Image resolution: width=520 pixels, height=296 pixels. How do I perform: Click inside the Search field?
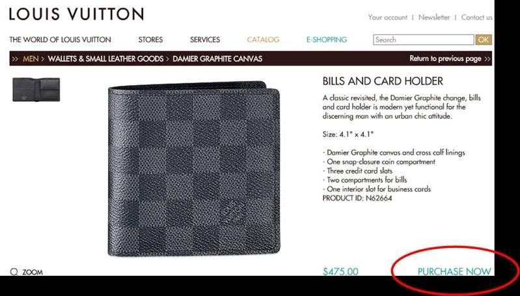tap(424, 40)
